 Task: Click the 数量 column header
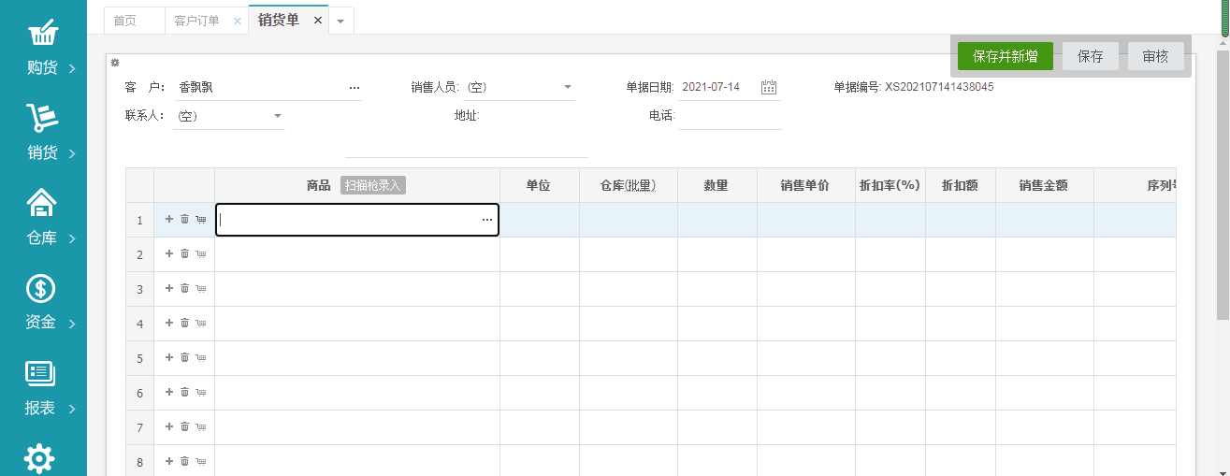coord(716,185)
